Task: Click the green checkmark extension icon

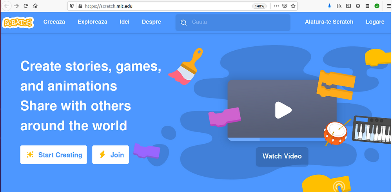Action: click(377, 6)
